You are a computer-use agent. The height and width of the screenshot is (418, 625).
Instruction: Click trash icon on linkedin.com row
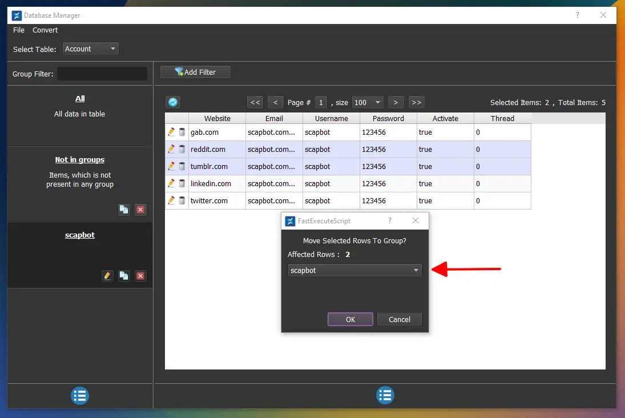pyautogui.click(x=182, y=183)
